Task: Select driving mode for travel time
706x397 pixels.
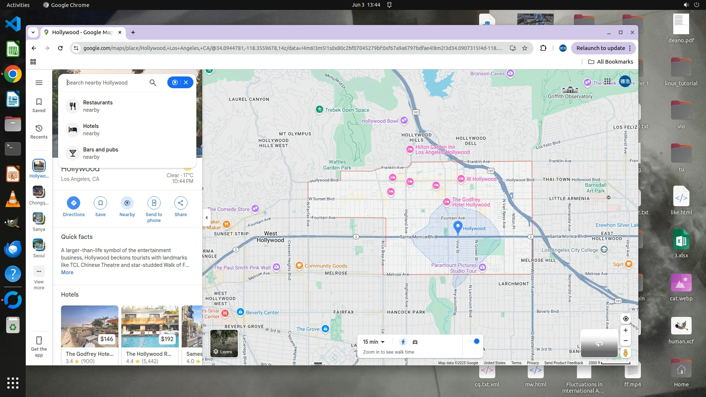Action: point(415,342)
